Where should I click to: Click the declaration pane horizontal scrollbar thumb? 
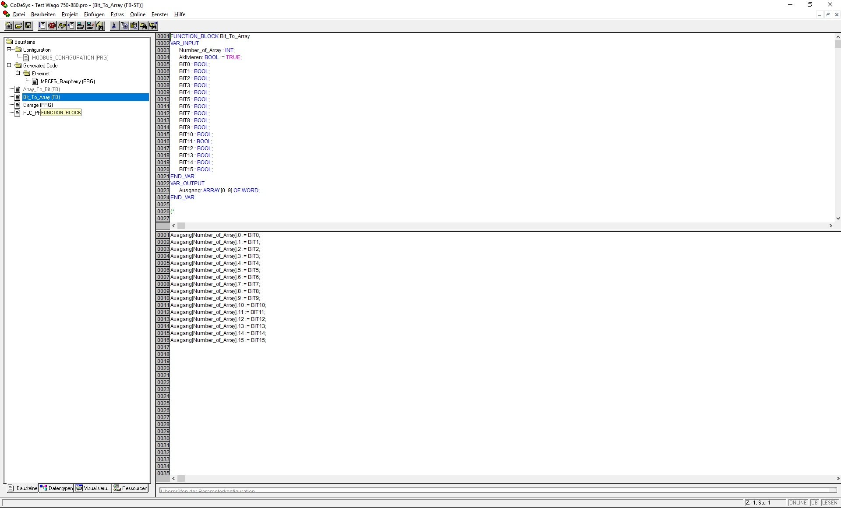coord(181,226)
